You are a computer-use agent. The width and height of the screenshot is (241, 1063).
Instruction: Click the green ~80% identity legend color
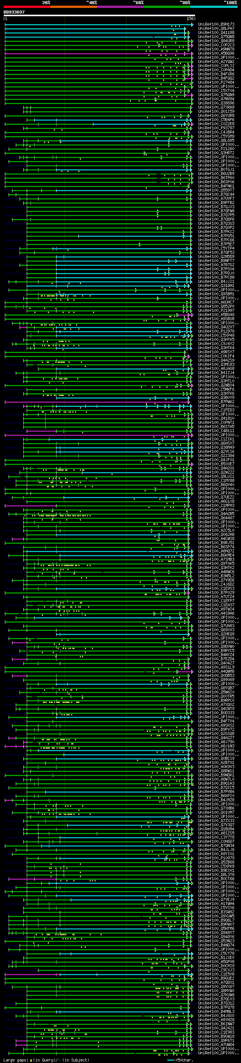(167, 7)
